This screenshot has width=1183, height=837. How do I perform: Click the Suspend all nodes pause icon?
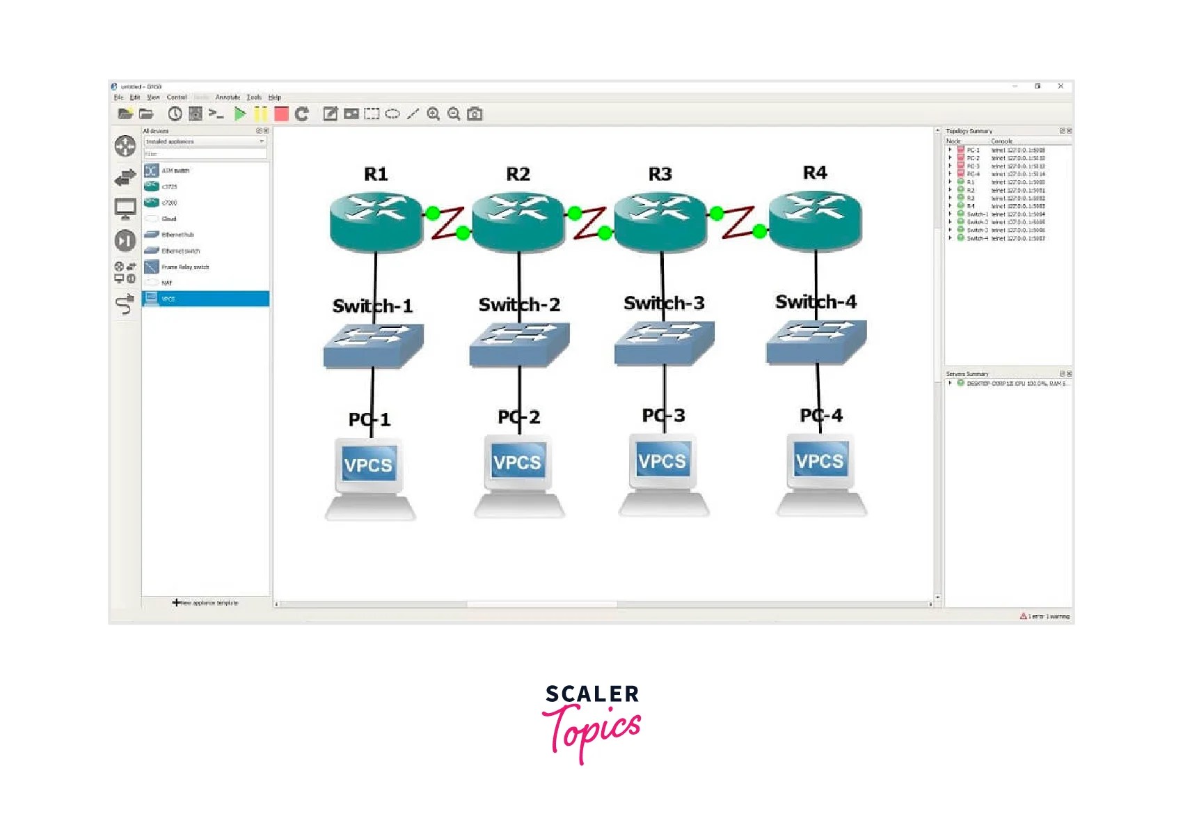[261, 113]
